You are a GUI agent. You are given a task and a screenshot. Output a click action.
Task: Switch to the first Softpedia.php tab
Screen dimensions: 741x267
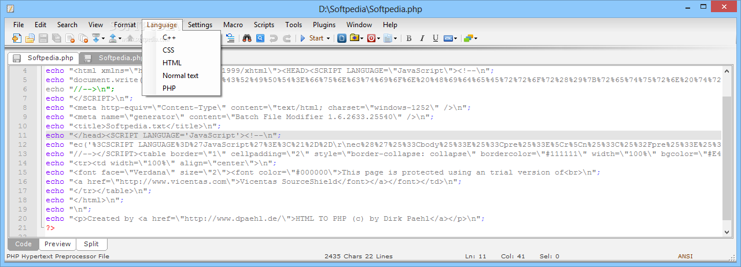click(x=43, y=58)
